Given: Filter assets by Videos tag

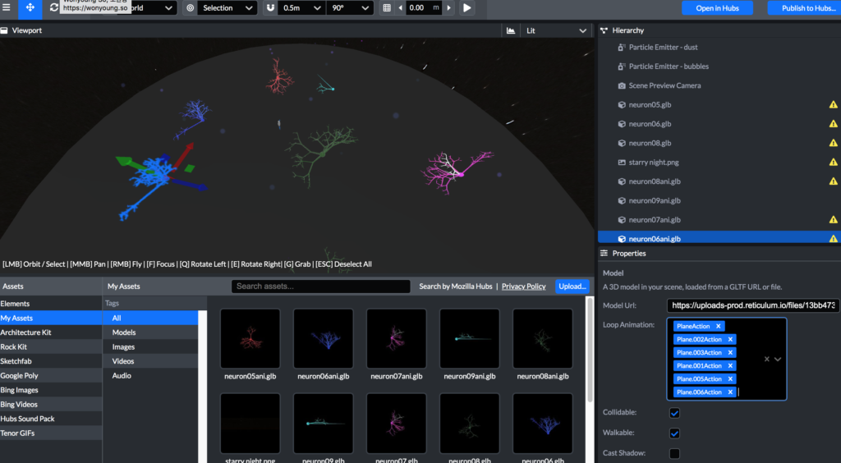Looking at the screenshot, I should coord(151,361).
